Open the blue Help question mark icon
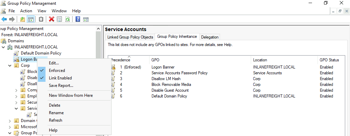Viewport: 350px width, 136px height. pos(78,19)
